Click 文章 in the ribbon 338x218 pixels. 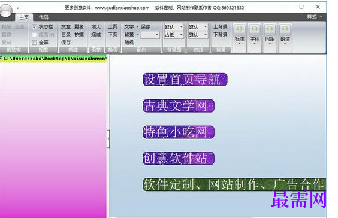tap(66, 27)
